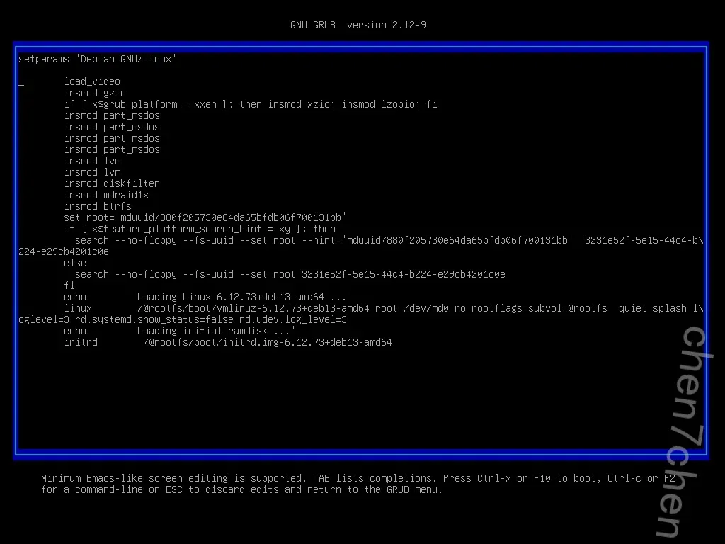Viewport: 725px width, 544px height.
Task: Click the "insmod gzio" line
Action: tap(95, 93)
